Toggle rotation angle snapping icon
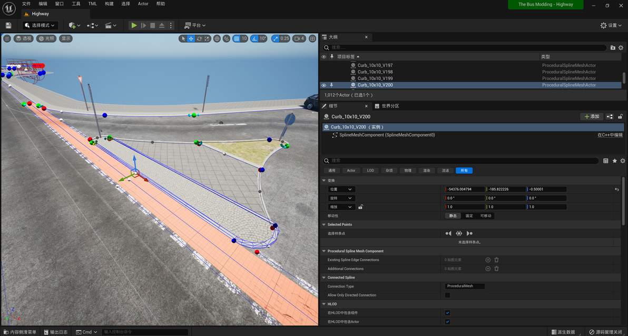Image resolution: width=628 pixels, height=336 pixels. (254, 38)
